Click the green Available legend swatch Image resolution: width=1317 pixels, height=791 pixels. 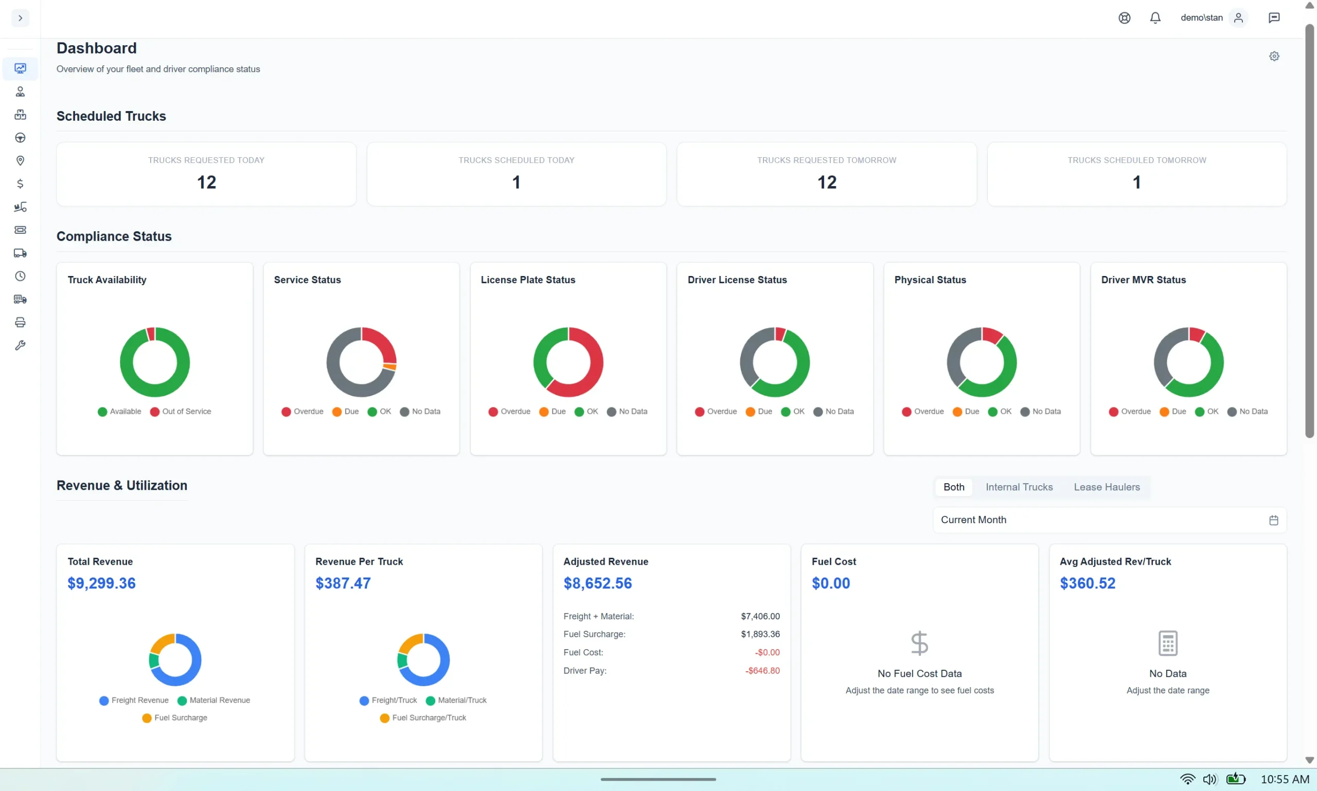[x=103, y=411]
